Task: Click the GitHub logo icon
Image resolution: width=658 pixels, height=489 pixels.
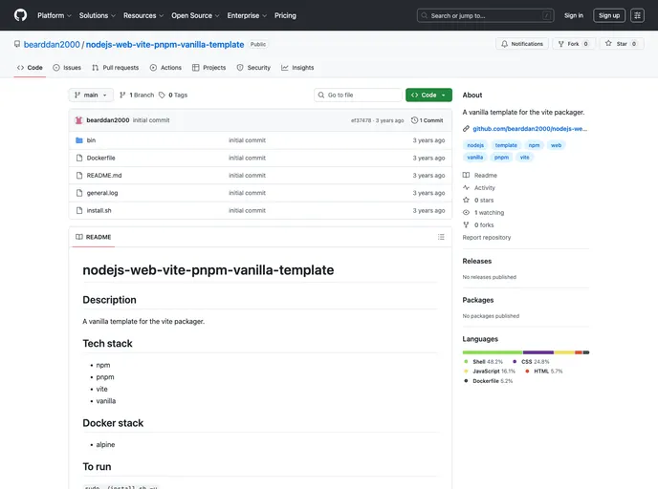Action: (x=20, y=15)
